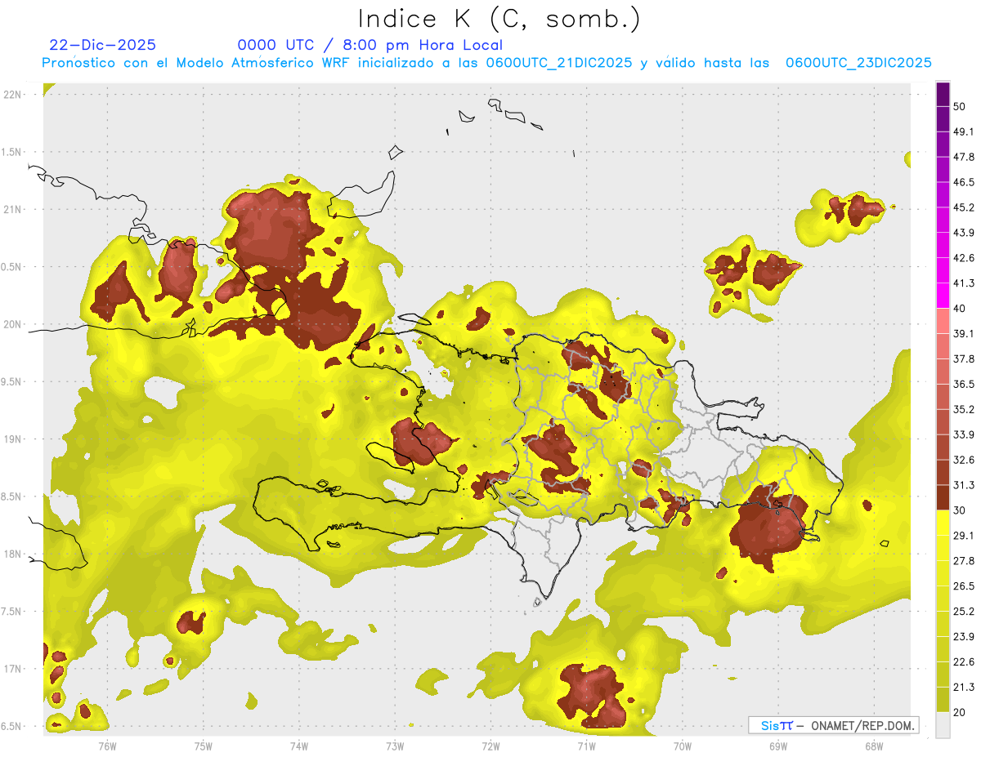Click the "74W" longitude label
This screenshot has width=981, height=757.
point(299,746)
